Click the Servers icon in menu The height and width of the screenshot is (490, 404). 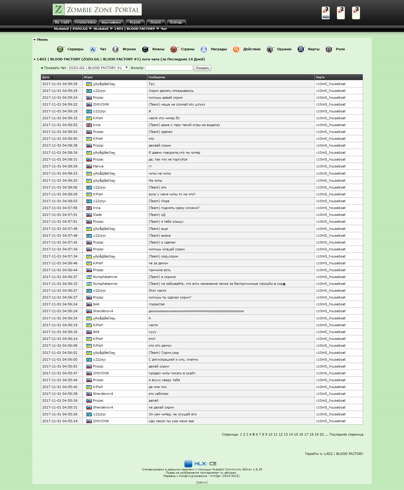coord(61,49)
